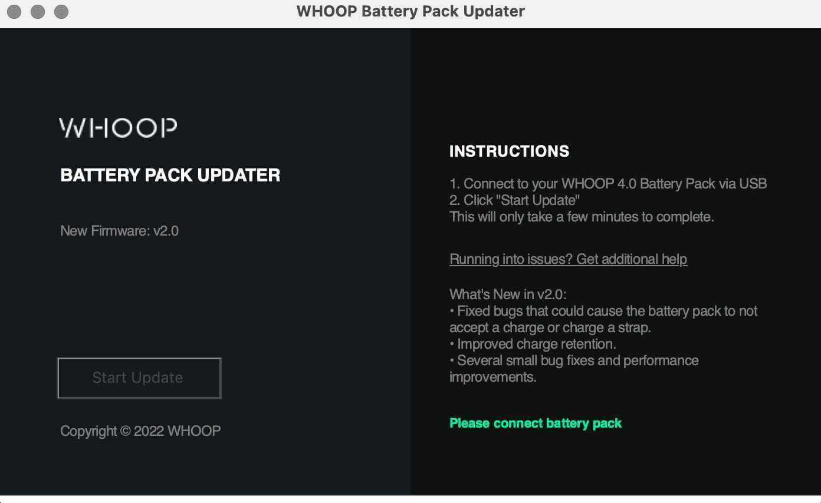Click the charge acceptance bug fix bullet
Screen dimensions: 821x503
(x=603, y=311)
